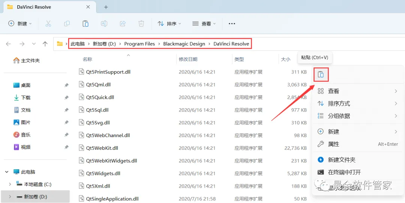Select file QtSingleApplication.dll
Screen dimensions: 405x203
[112, 199]
